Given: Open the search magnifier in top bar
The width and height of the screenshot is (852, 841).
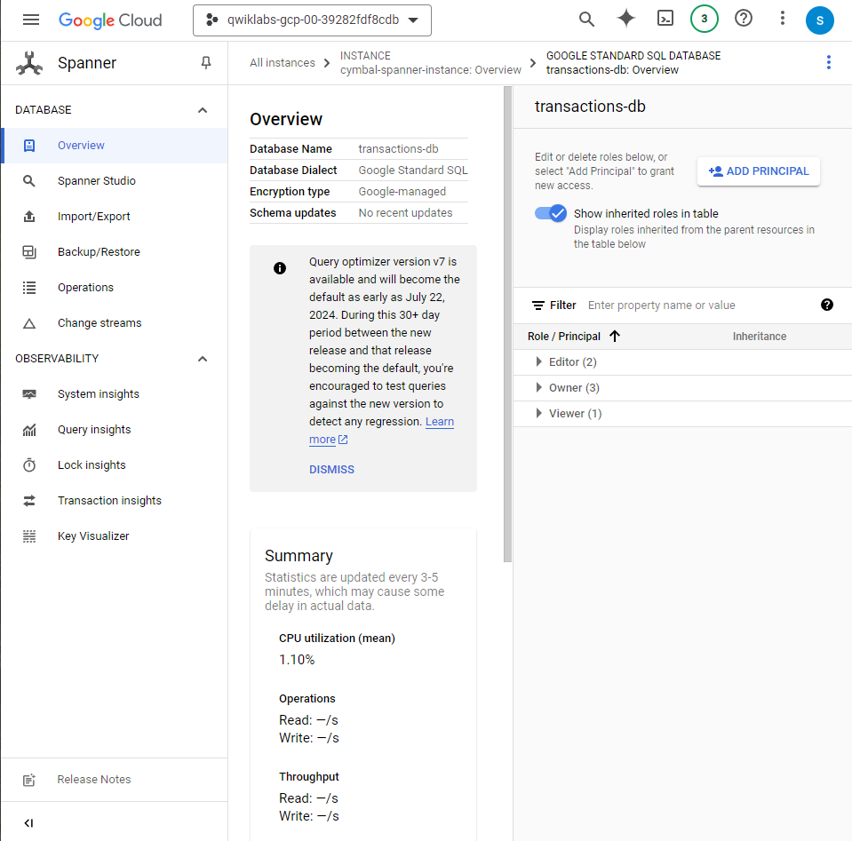Looking at the screenshot, I should [x=586, y=20].
